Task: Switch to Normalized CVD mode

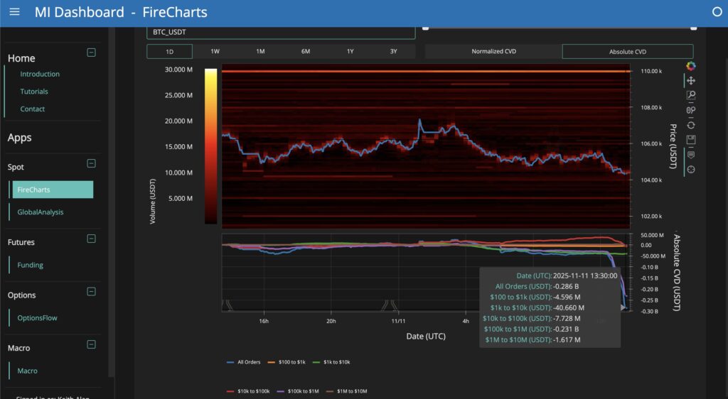Action: click(x=493, y=52)
